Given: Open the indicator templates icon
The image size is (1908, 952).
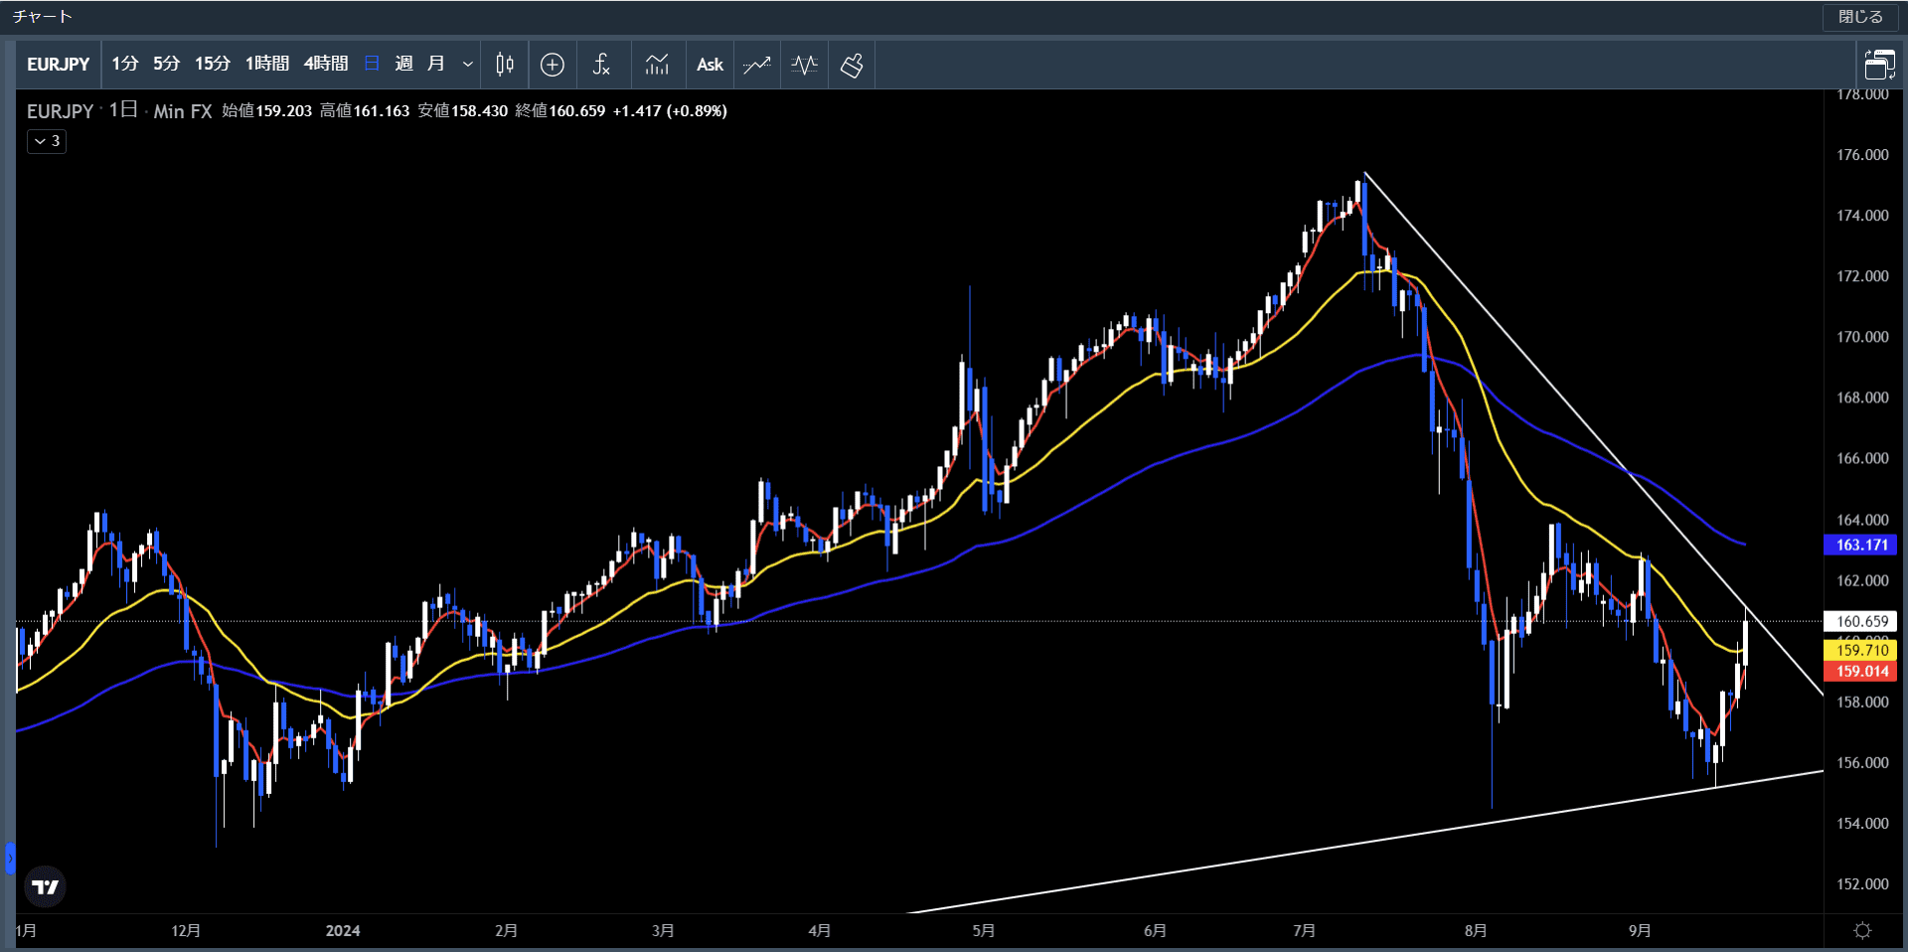Looking at the screenshot, I should coord(657,65).
